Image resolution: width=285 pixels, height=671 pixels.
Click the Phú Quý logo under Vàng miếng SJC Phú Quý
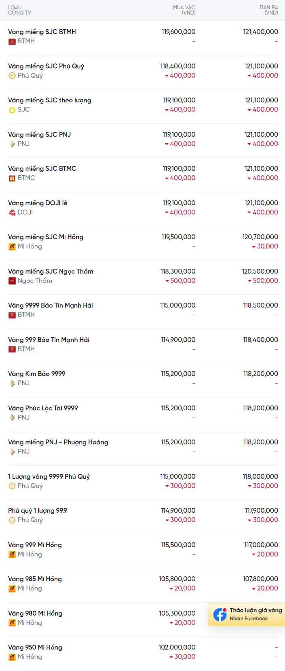[12, 76]
